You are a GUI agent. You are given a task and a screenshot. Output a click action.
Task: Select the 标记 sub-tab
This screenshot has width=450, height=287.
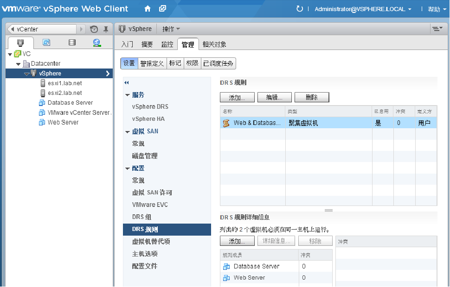pyautogui.click(x=175, y=63)
